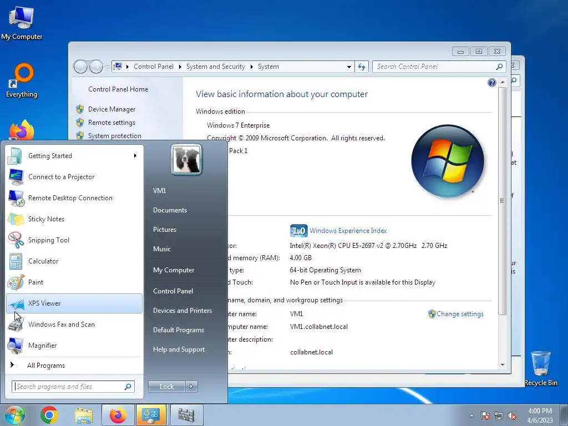Open Control Panel from the Start menu
This screenshot has height=426, width=568.
coord(173,291)
